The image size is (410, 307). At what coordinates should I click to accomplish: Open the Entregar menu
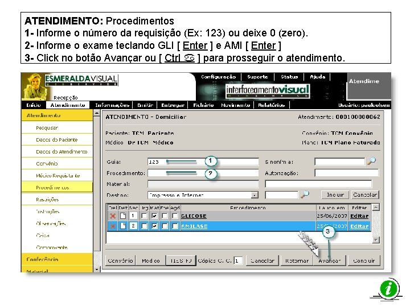[173, 105]
